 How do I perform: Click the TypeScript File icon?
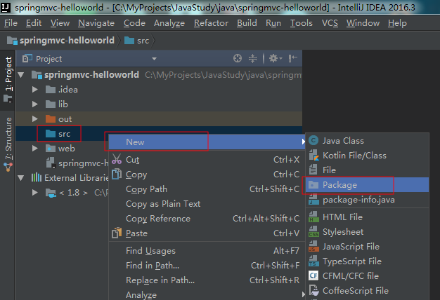[x=313, y=261]
